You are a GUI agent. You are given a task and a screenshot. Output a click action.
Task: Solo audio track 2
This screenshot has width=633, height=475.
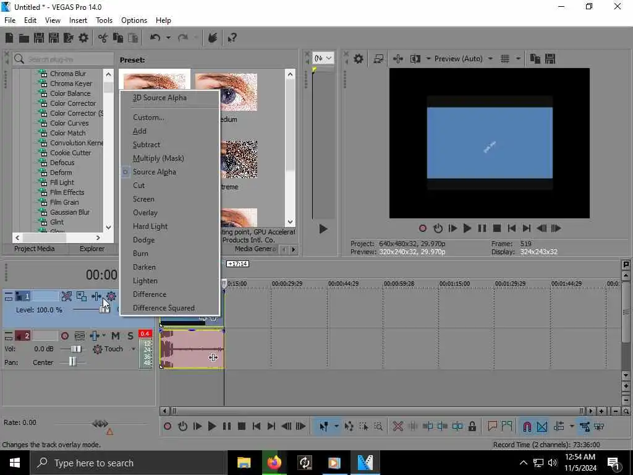(130, 336)
